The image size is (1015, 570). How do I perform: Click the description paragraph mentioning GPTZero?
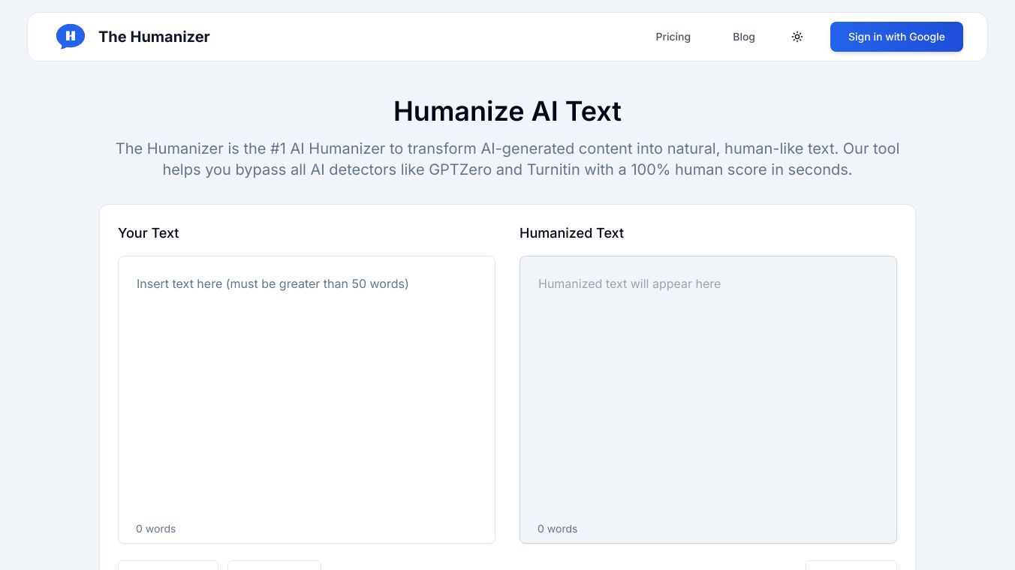pos(507,159)
